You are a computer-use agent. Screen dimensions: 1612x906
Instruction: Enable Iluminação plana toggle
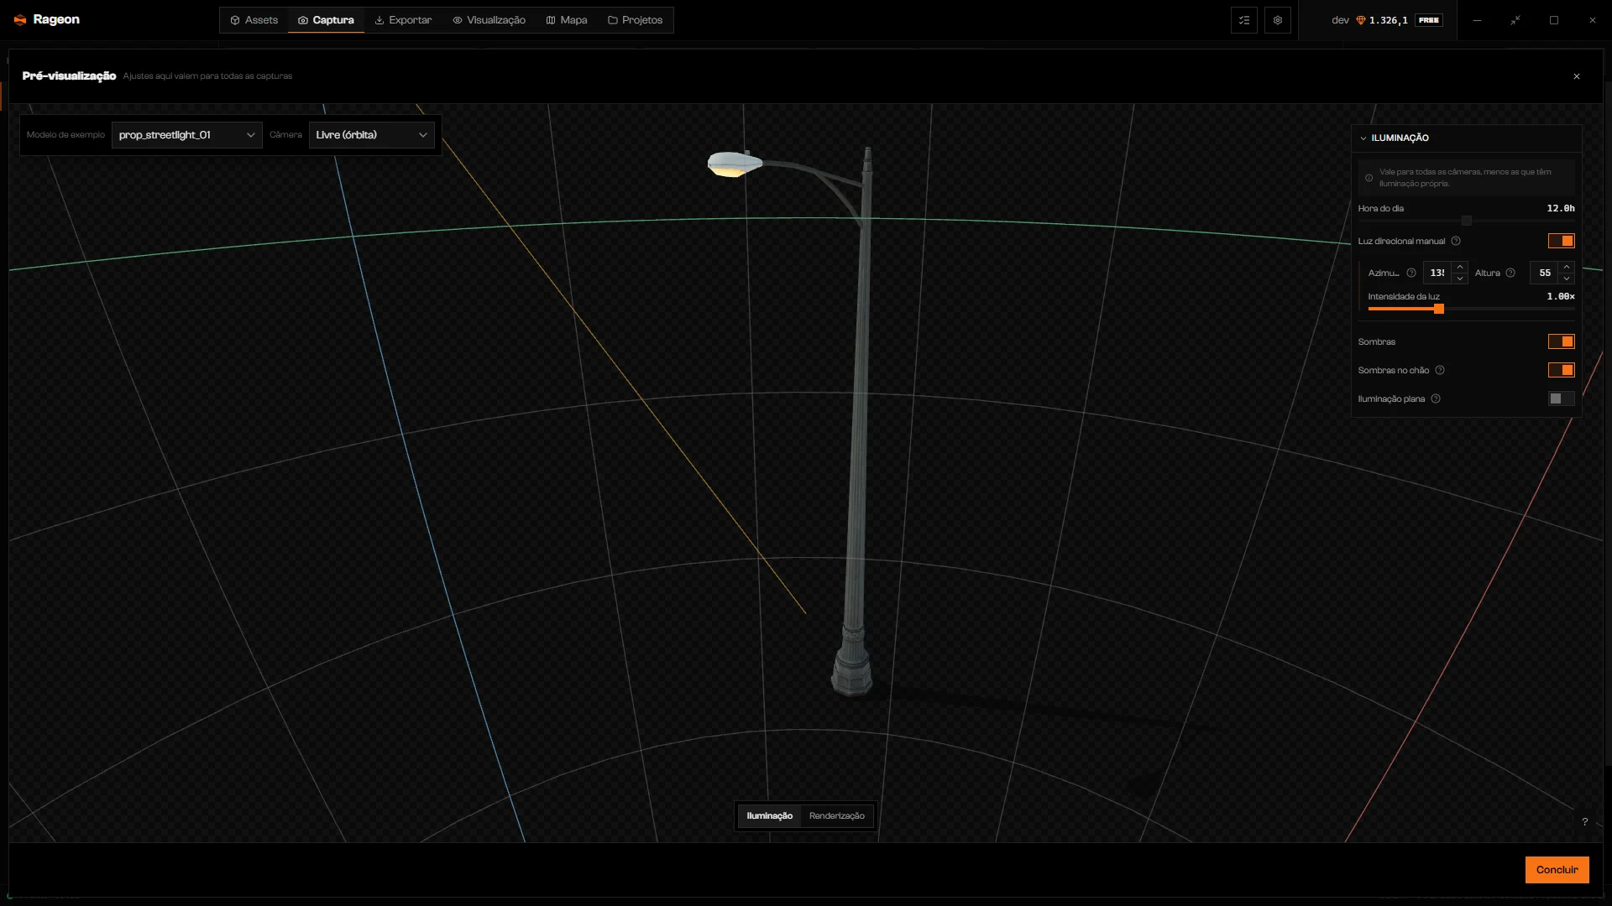tap(1562, 399)
